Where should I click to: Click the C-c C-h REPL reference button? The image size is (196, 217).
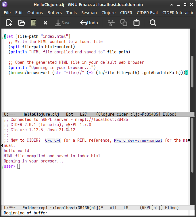(x=53, y=140)
